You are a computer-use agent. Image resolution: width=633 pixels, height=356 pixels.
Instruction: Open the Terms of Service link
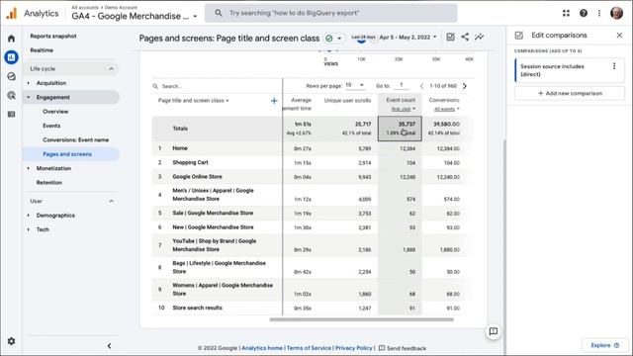309,348
